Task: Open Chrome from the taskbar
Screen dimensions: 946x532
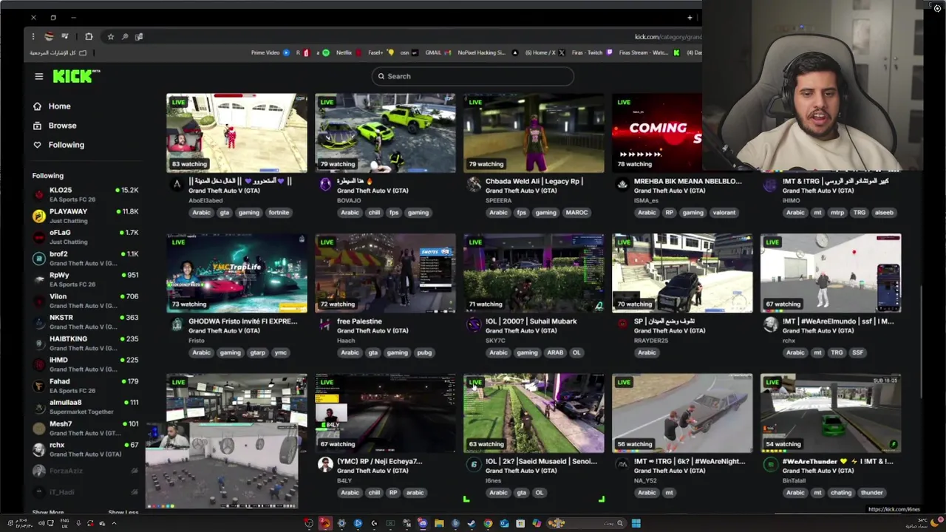Action: tap(488, 523)
